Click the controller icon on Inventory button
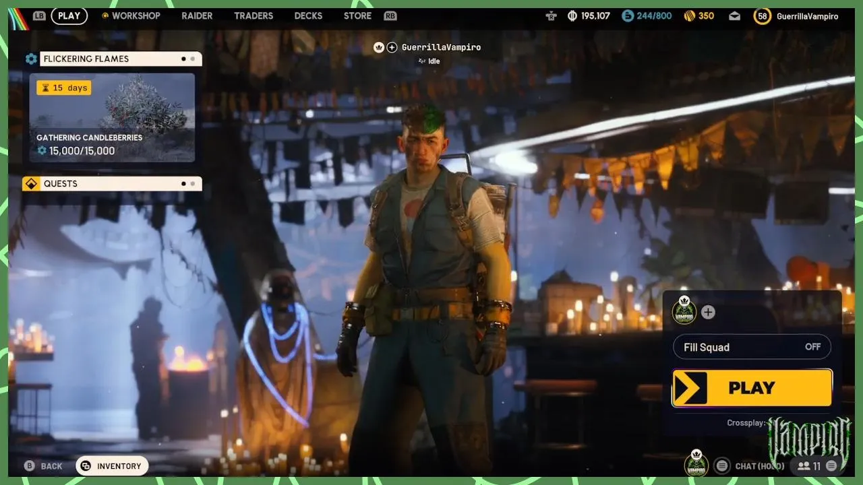Viewport: 863px width, 485px height. pyautogui.click(x=86, y=465)
